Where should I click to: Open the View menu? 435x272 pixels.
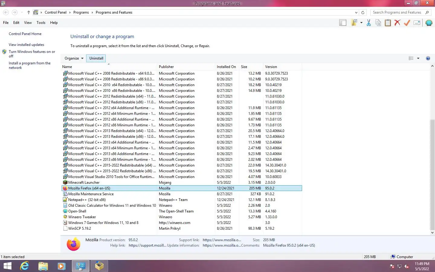[x=28, y=23]
